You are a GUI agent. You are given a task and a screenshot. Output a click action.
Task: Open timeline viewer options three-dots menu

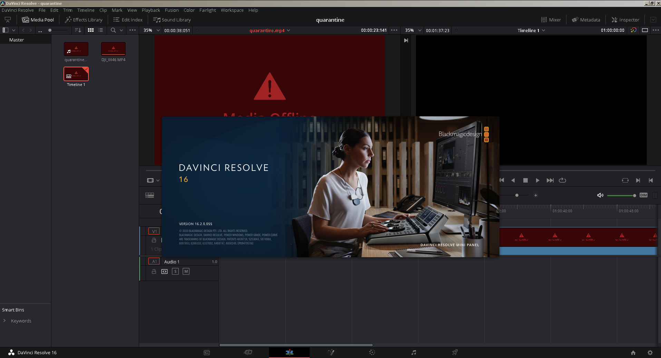(656, 30)
